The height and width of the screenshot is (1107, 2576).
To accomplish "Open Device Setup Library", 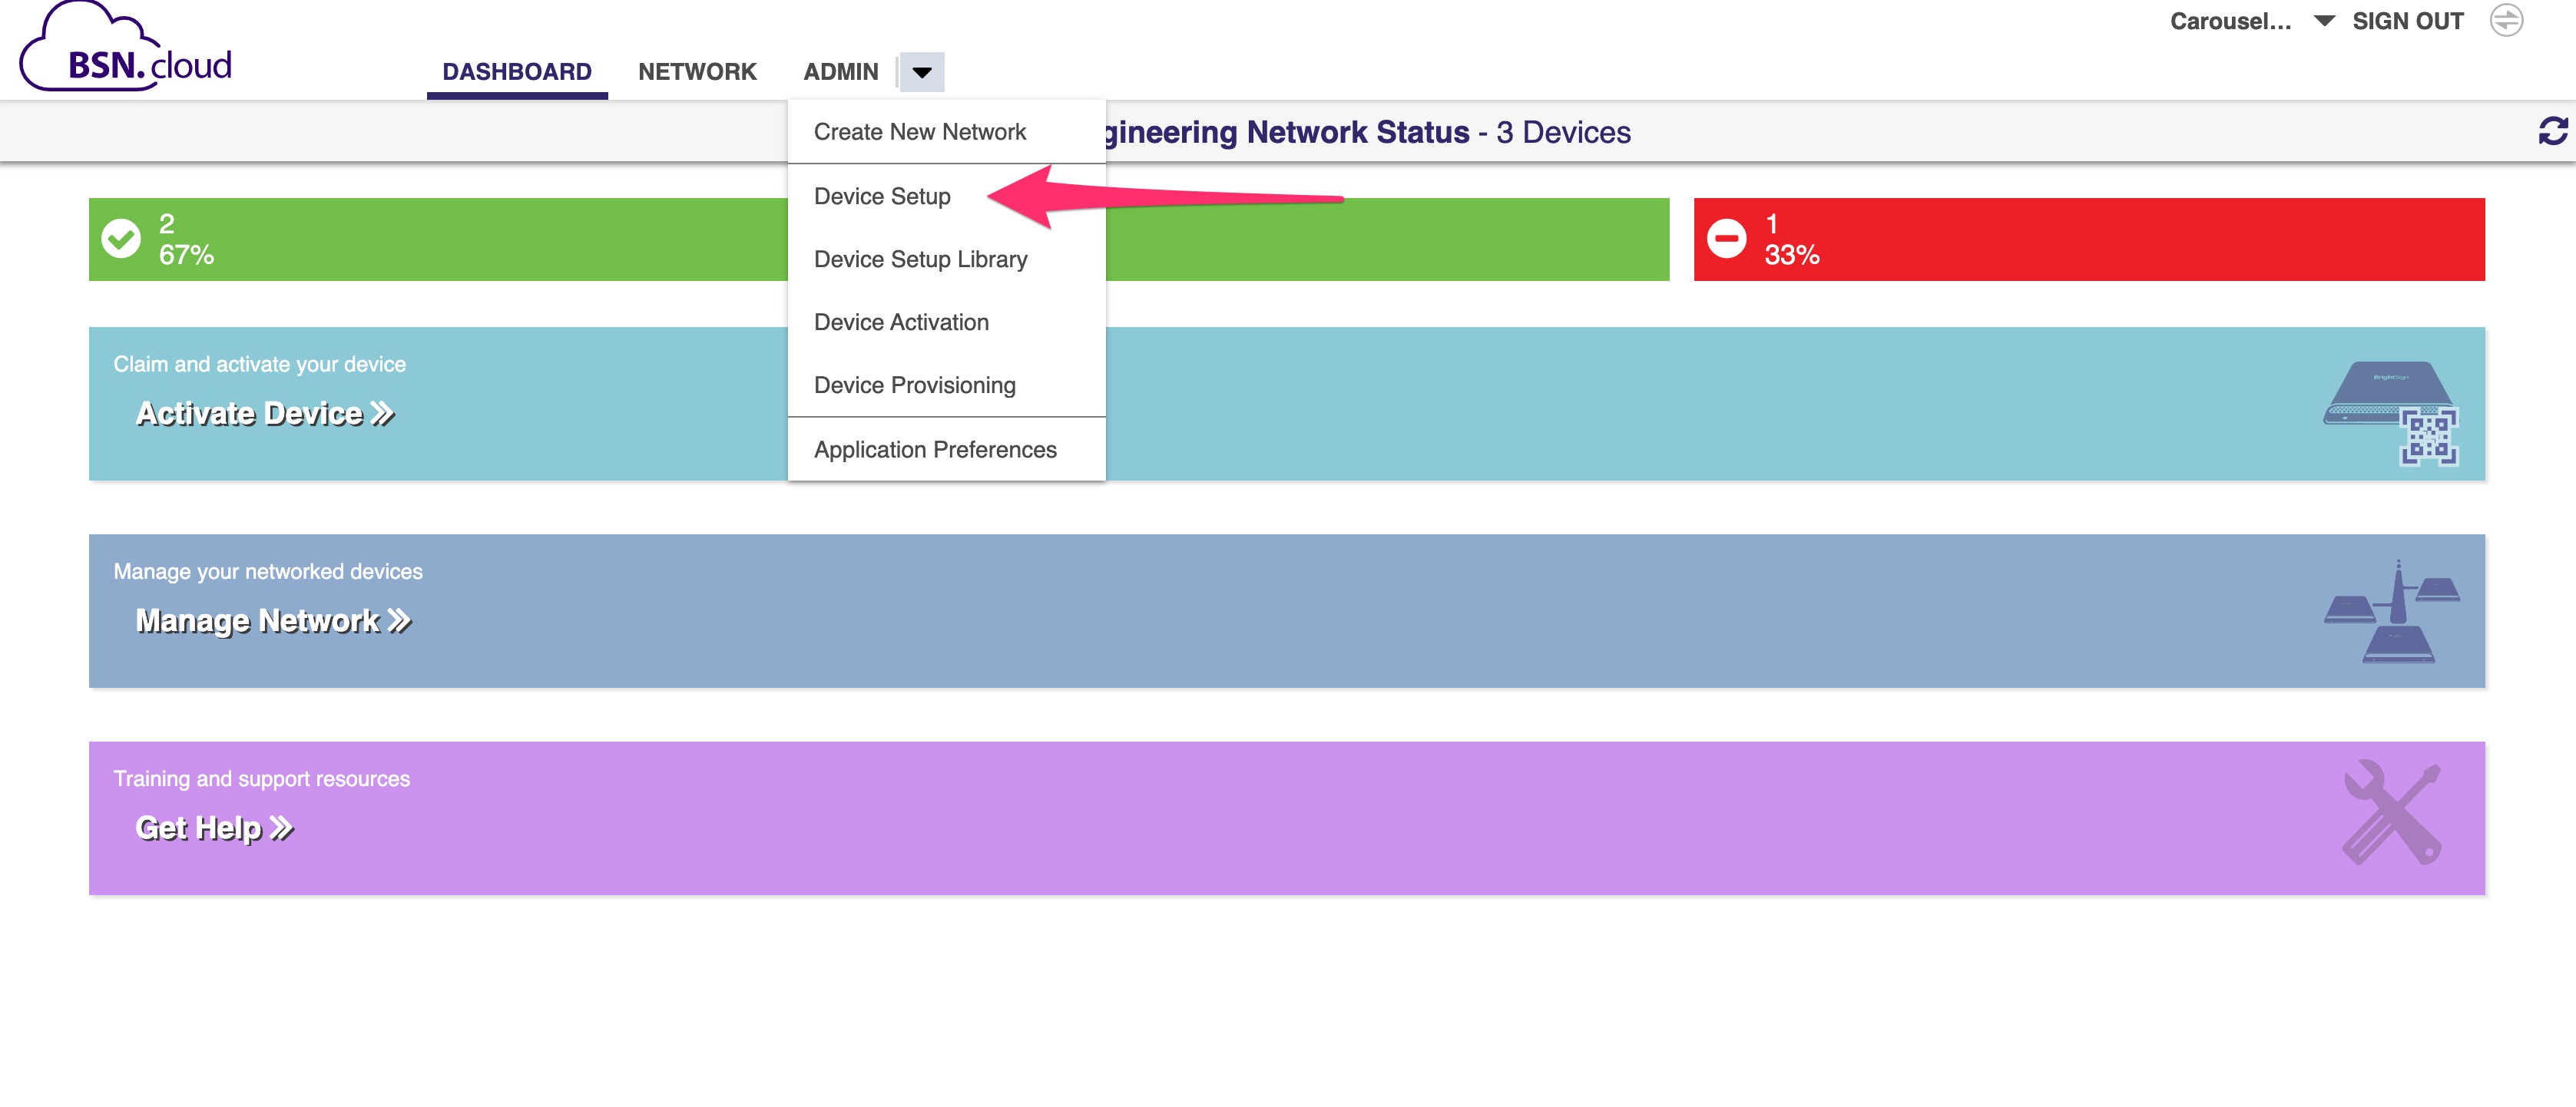I will [920, 259].
